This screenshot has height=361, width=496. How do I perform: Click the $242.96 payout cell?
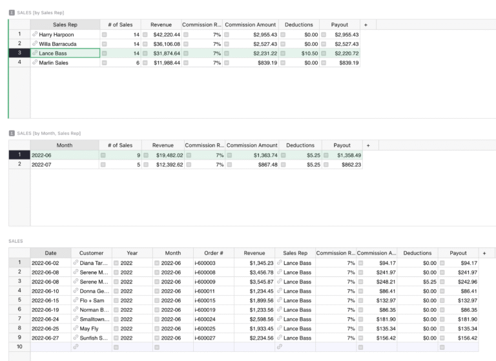tap(459, 282)
